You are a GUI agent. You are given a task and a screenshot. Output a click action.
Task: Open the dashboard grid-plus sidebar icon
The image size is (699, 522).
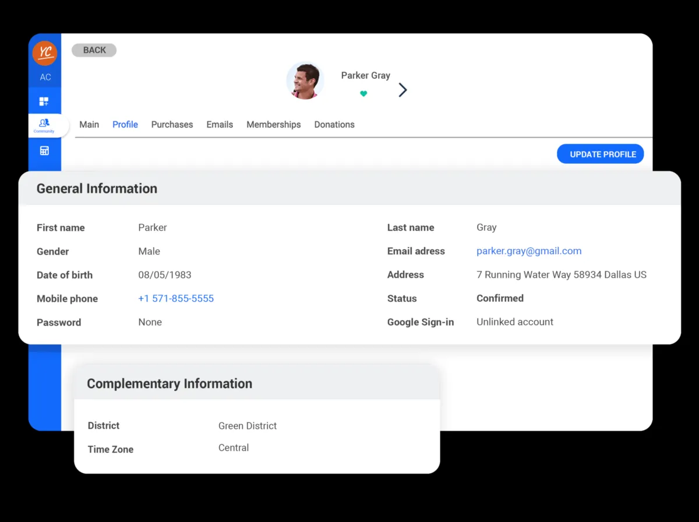(44, 102)
